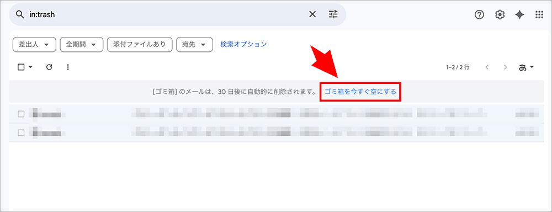The image size is (552, 212).
Task: Open the Gemini sparkle icon
Action: (519, 14)
